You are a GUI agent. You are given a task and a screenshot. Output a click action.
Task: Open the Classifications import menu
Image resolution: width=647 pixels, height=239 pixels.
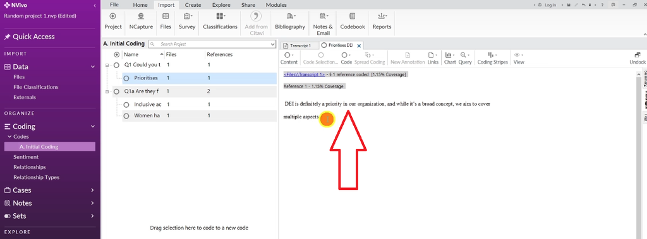[x=220, y=21]
